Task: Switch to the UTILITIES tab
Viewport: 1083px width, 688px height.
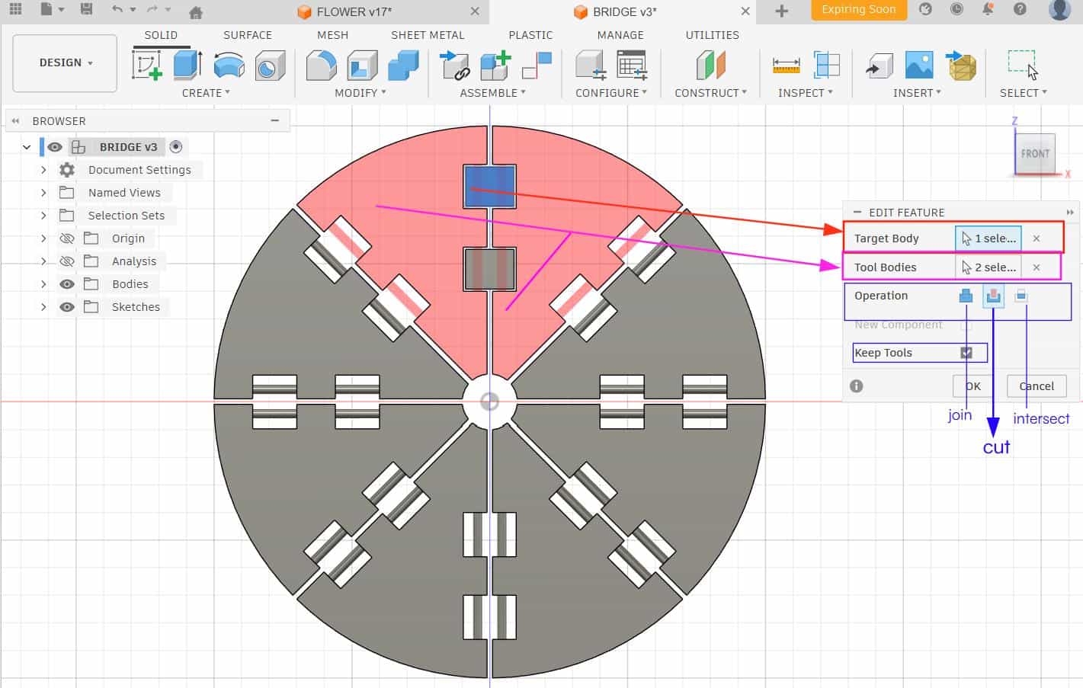Action: point(712,35)
